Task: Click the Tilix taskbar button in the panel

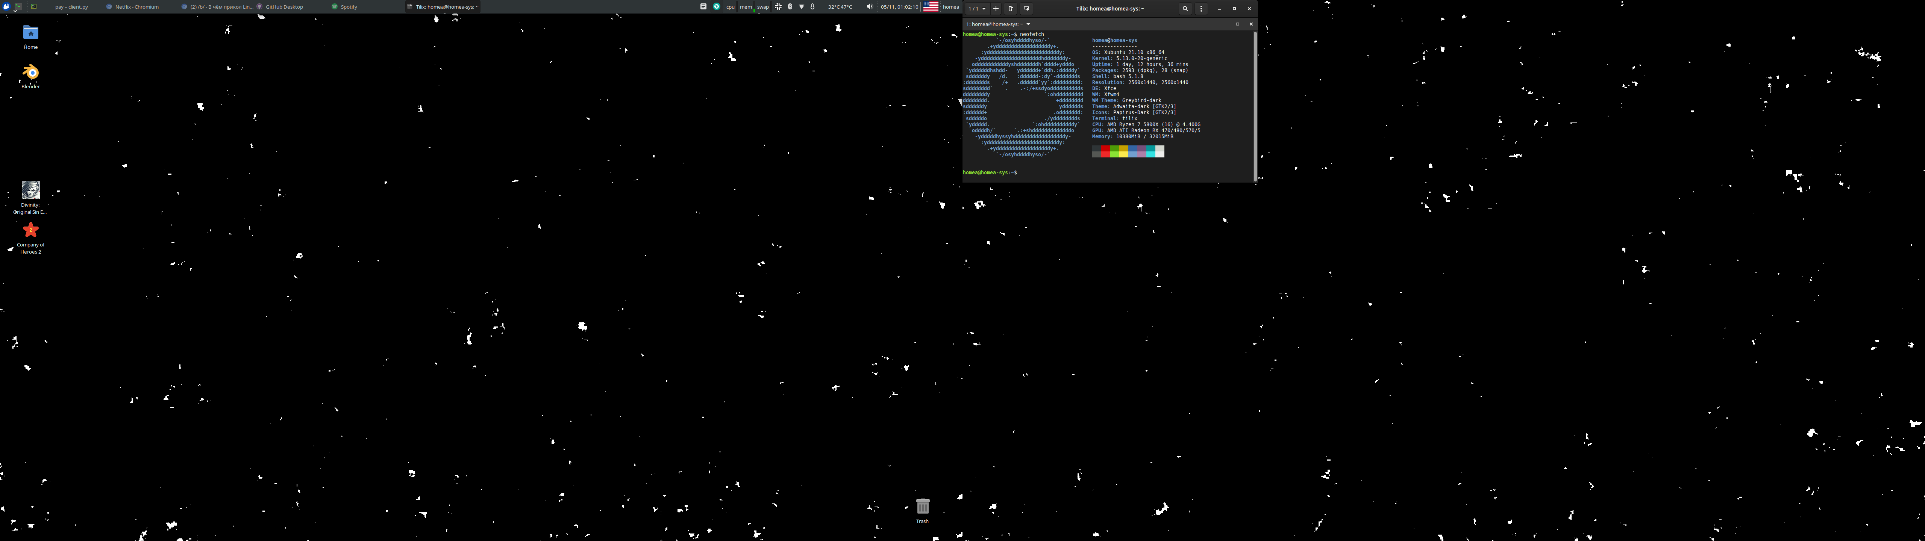Action: click(x=443, y=7)
